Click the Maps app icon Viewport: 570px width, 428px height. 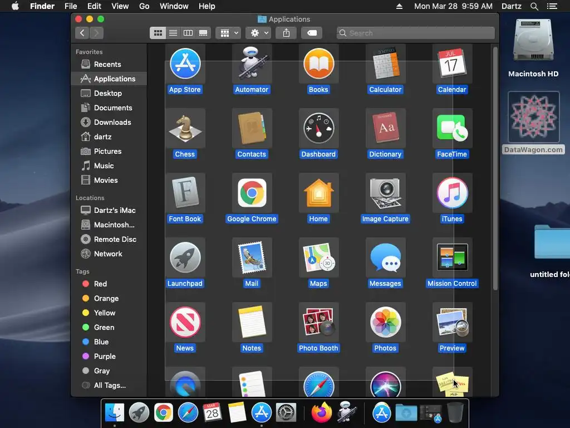click(319, 257)
